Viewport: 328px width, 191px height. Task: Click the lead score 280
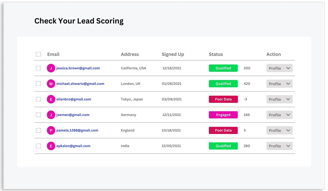click(247, 146)
